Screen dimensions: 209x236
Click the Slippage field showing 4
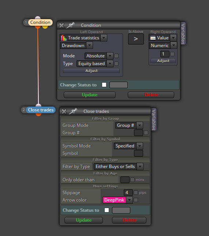[x=128, y=193]
